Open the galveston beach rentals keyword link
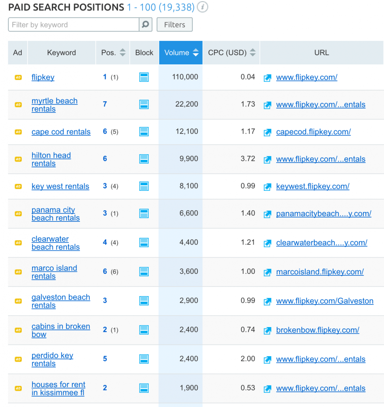 pyautogui.click(x=61, y=301)
